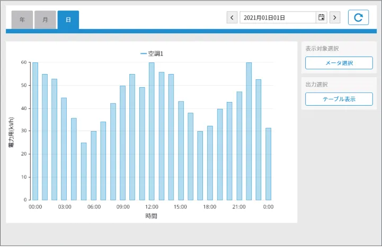Click the date field showing 2021月01日01日
382x248 pixels.
[x=277, y=17]
